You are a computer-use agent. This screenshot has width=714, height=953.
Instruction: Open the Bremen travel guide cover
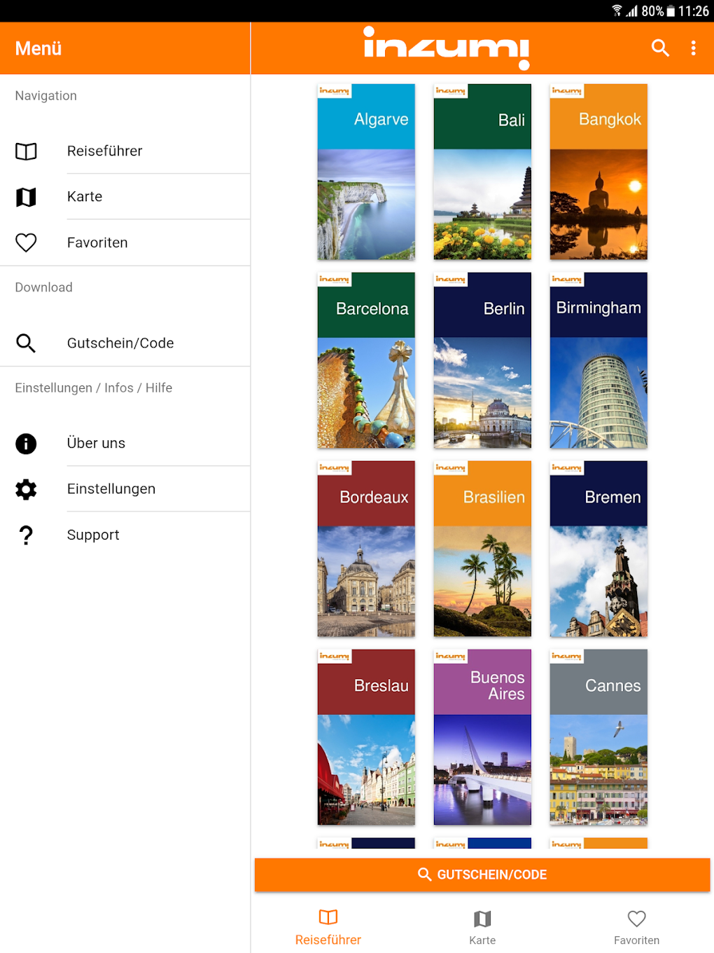598,549
